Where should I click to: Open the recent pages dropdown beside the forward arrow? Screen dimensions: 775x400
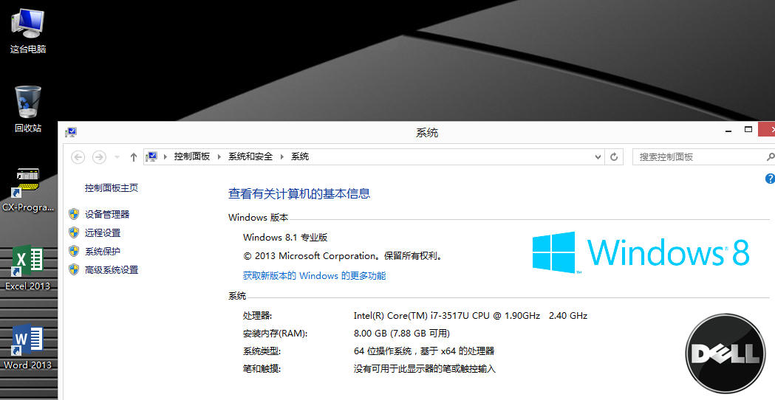click(117, 157)
